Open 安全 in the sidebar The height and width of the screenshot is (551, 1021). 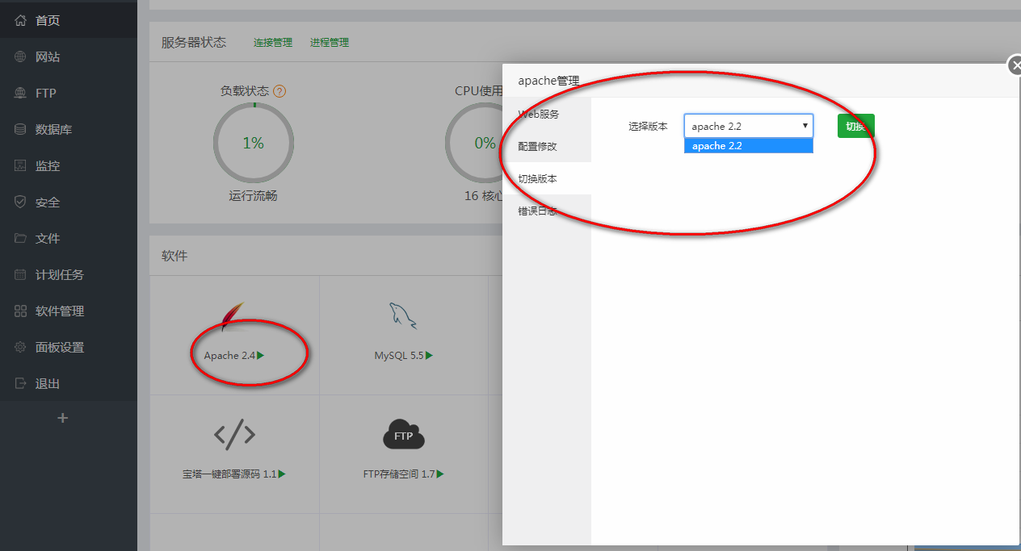(x=69, y=202)
